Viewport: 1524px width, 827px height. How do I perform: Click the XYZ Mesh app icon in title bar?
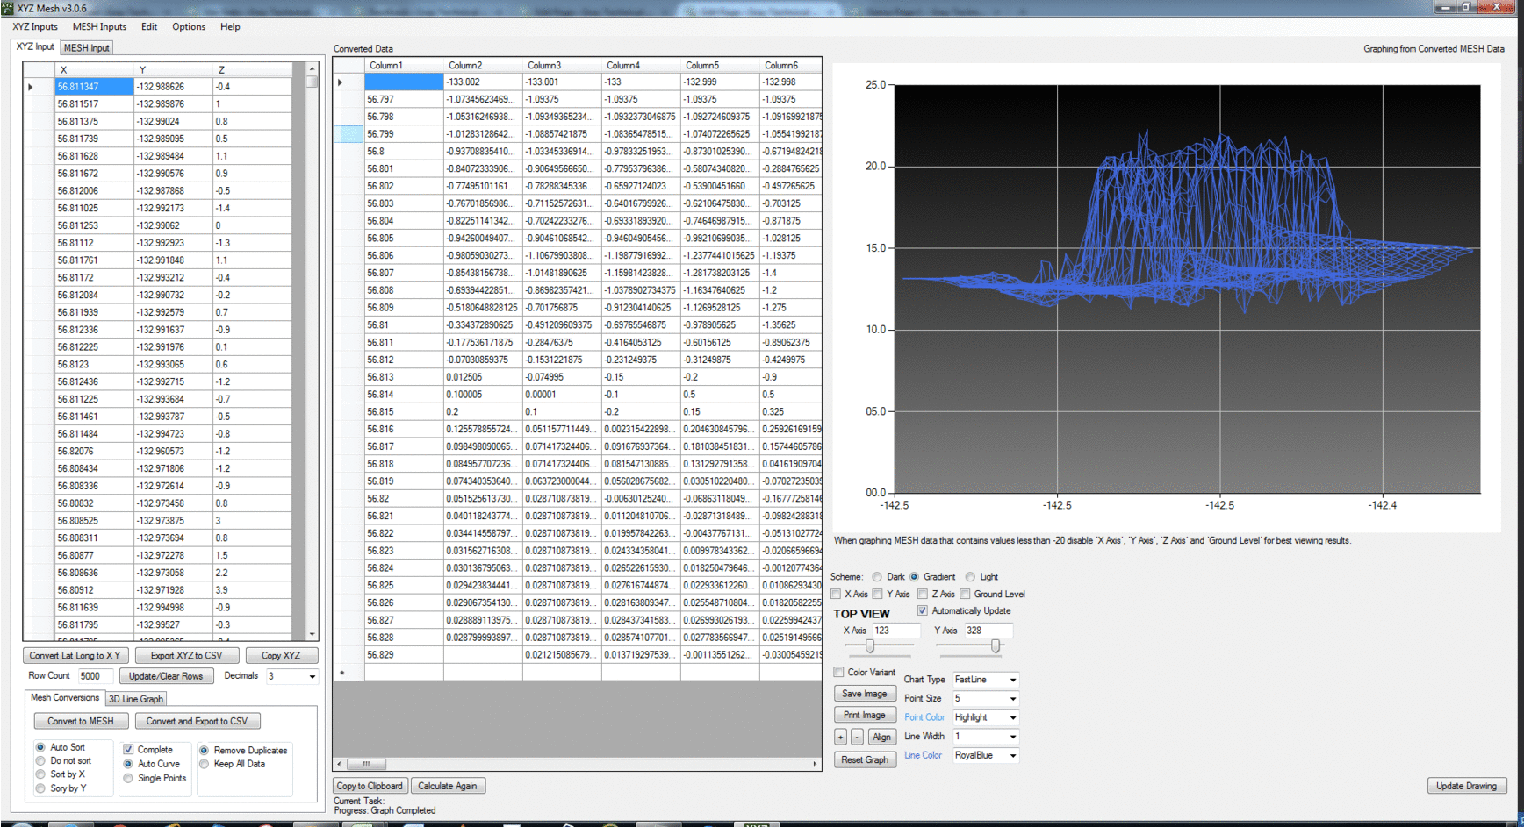[x=8, y=8]
